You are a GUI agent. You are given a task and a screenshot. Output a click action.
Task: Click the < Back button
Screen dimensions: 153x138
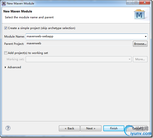(69, 128)
